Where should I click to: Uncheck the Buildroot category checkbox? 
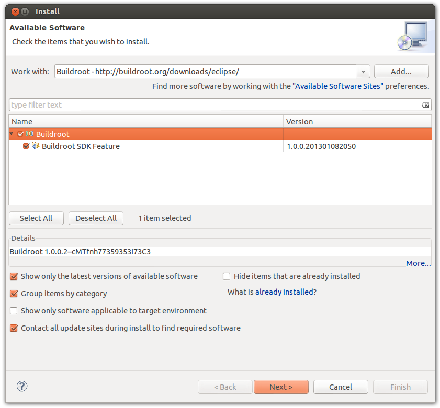(20, 134)
